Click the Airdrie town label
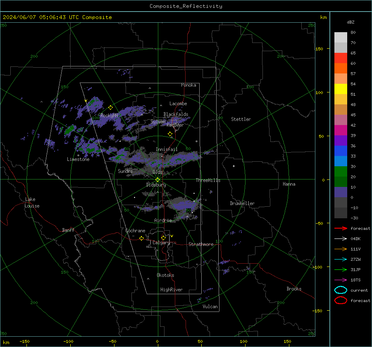 163,220
